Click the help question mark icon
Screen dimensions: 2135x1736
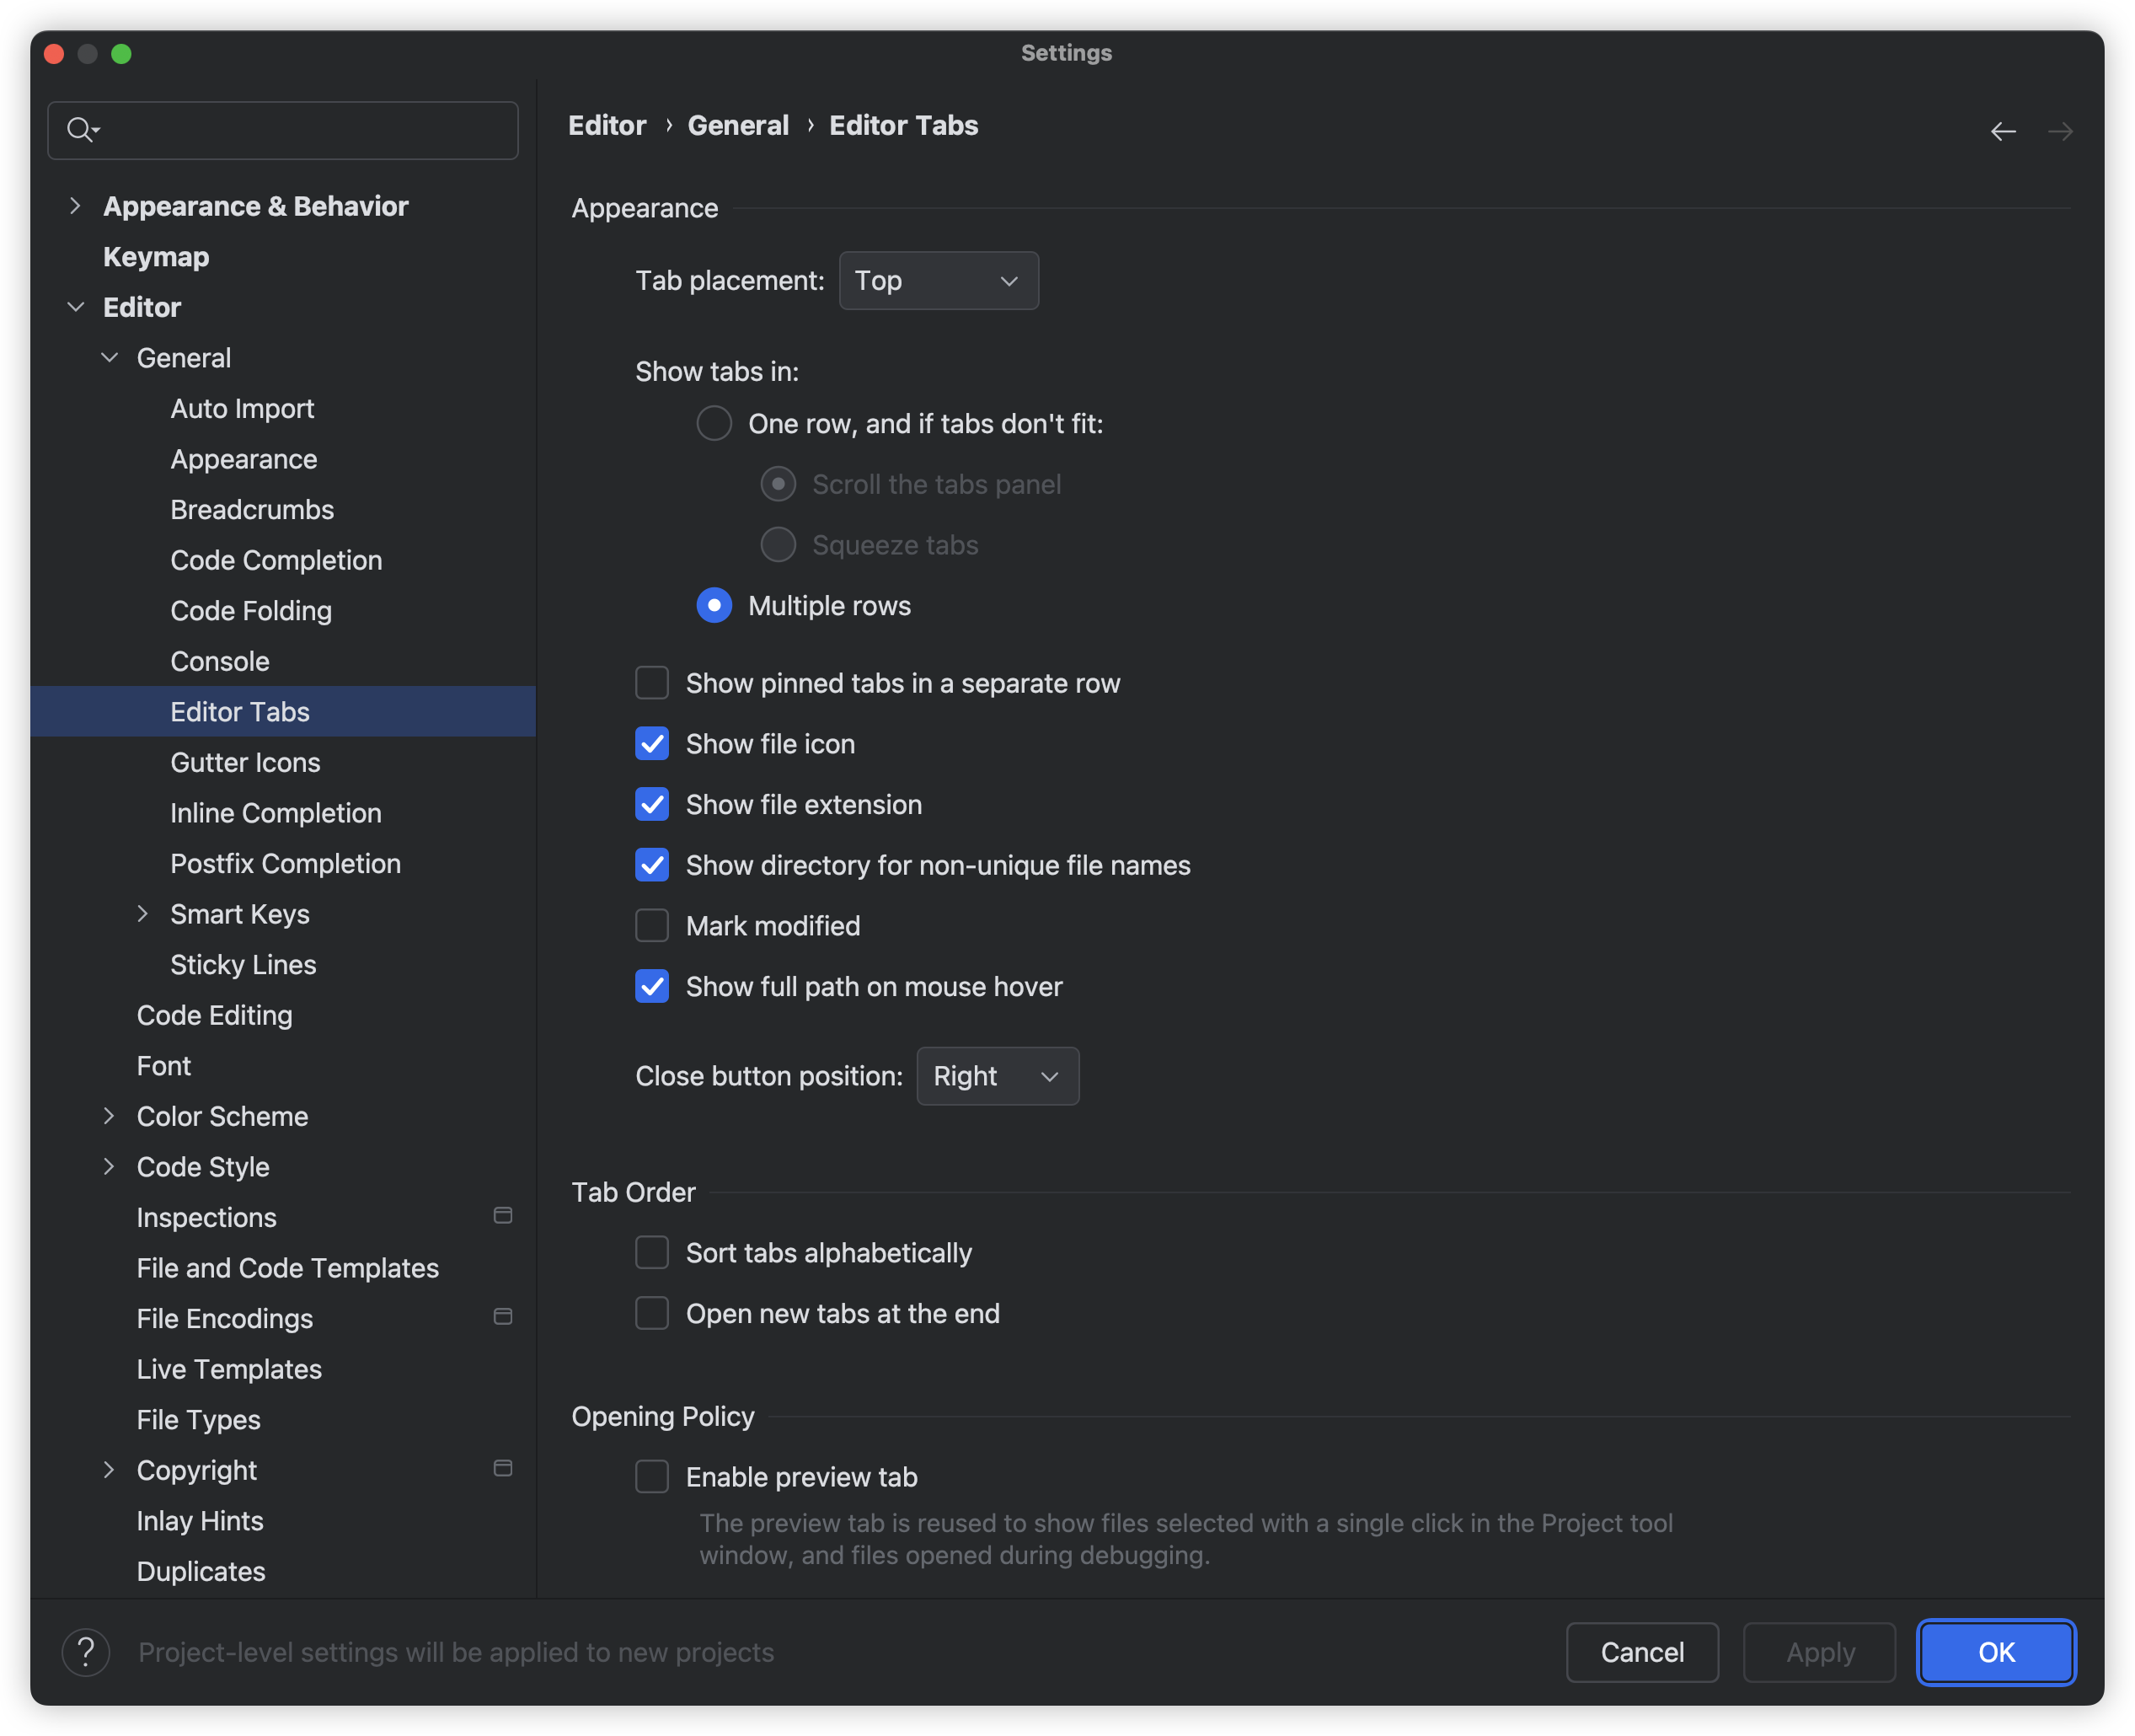point(86,1652)
